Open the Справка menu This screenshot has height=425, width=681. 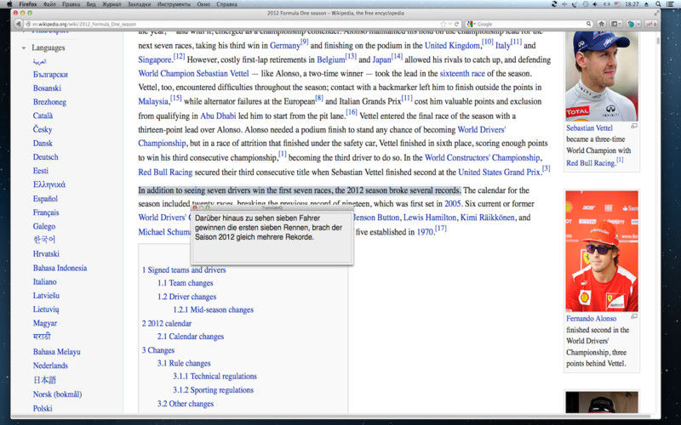pyautogui.click(x=226, y=4)
